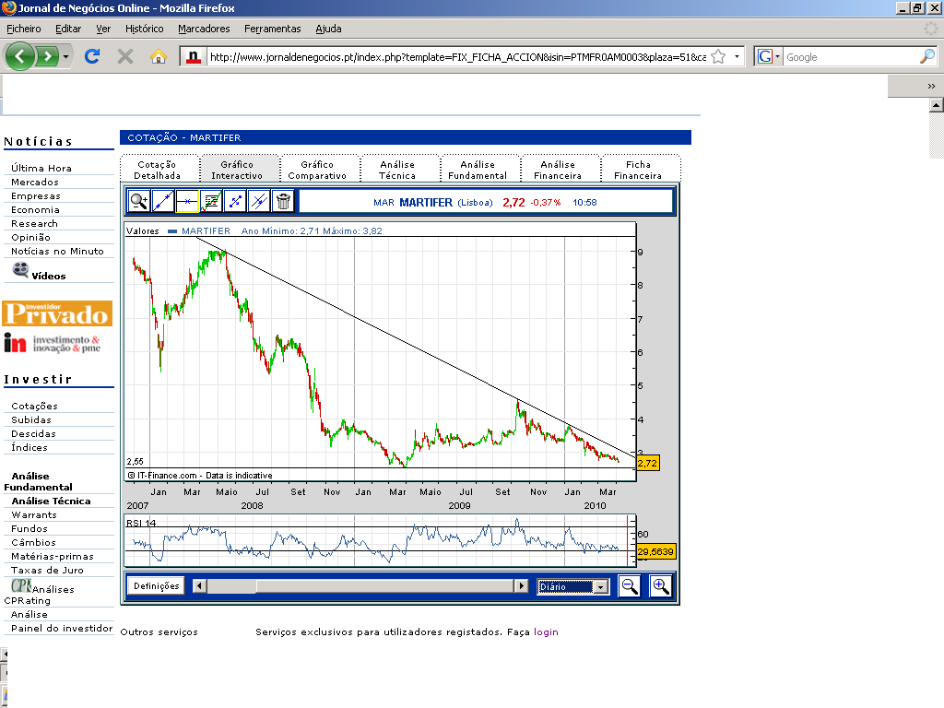Open the Mercados link
The height and width of the screenshot is (708, 944).
pos(35,182)
